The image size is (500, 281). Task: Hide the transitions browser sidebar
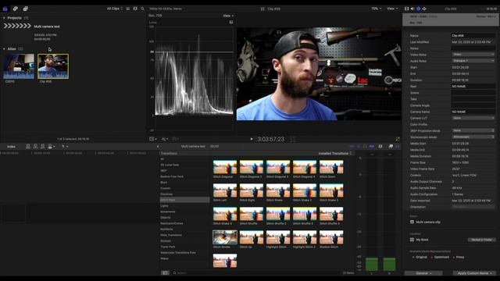click(165, 272)
